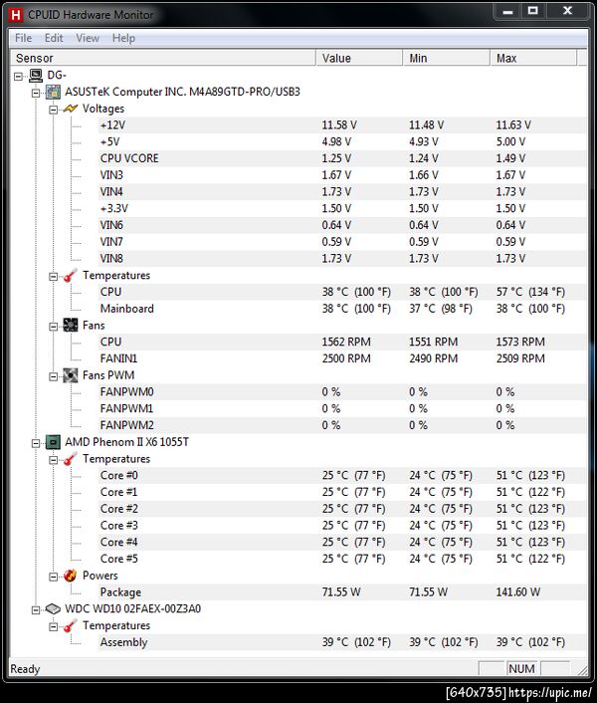Collapse the WDC drive Temperatures section
The width and height of the screenshot is (597, 703).
point(54,626)
